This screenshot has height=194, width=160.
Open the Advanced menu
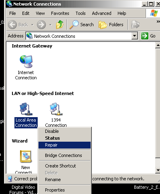101,13
